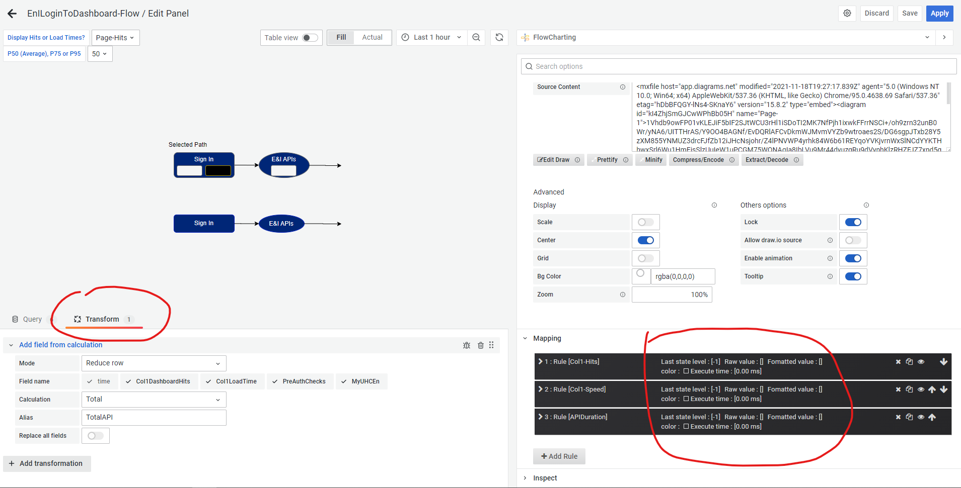Screen dimensions: 961x488
Task: Refresh the dashboard using the refresh icon
Action: [x=499, y=37]
